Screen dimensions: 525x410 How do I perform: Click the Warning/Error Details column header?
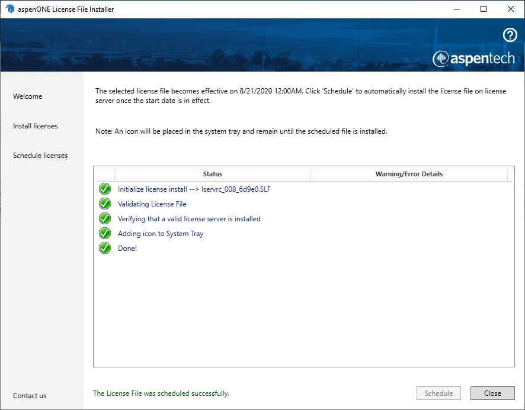[409, 174]
